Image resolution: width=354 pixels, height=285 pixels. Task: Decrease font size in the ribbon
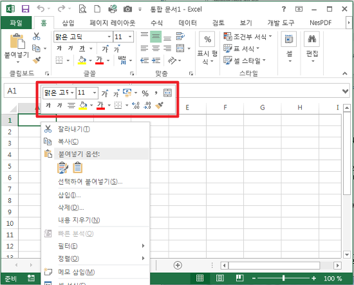point(117,48)
